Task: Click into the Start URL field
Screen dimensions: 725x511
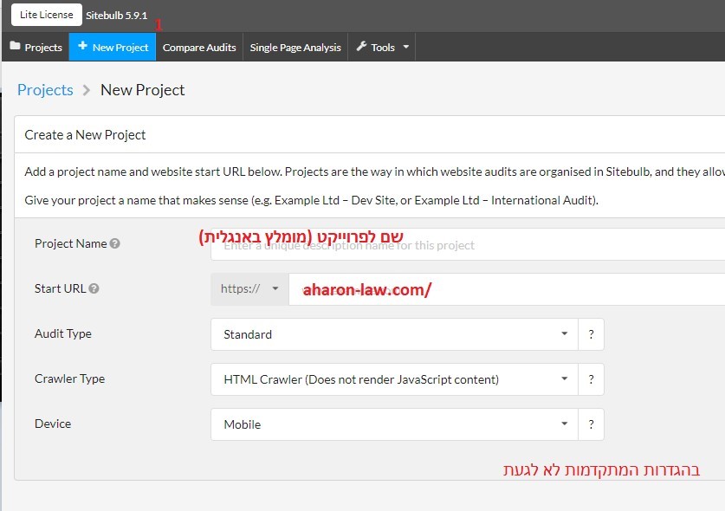Action: coord(507,289)
